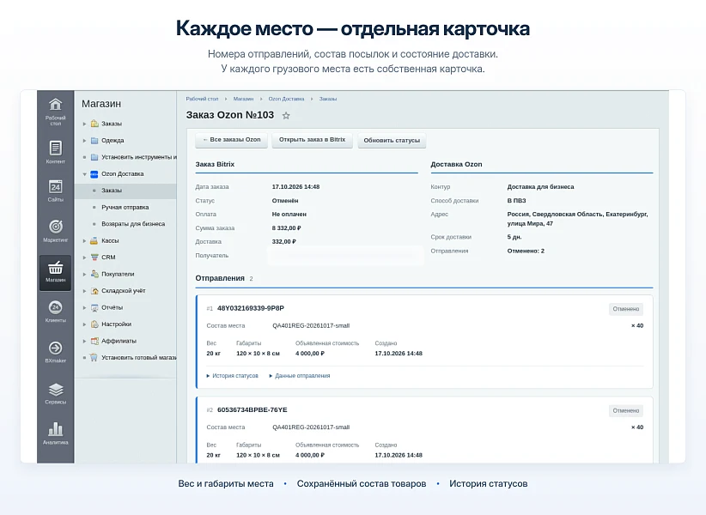Click order date value 17.10.2026 14:48
706x515 pixels.
[295, 187]
